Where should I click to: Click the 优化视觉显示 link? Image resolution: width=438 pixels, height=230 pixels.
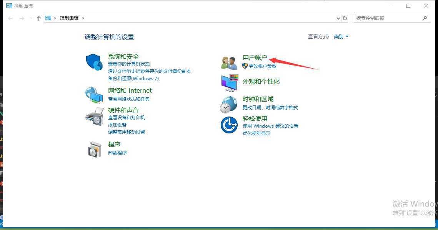256,133
